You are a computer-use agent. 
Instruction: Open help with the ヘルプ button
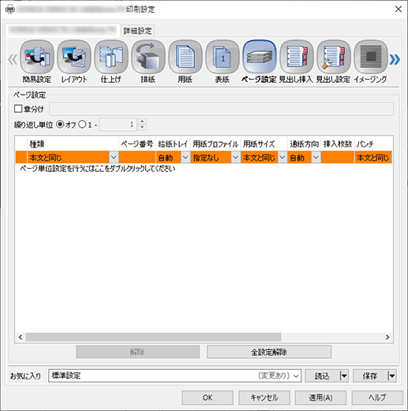tap(377, 398)
